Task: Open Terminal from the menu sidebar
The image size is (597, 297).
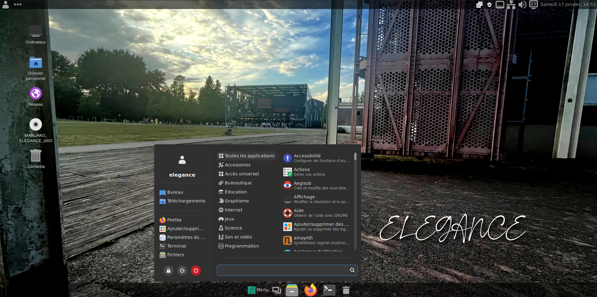Action: click(x=176, y=246)
